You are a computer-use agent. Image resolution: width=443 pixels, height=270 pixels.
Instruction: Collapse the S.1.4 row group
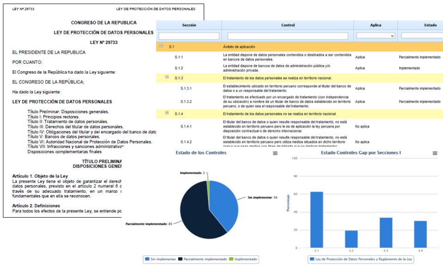167,113
